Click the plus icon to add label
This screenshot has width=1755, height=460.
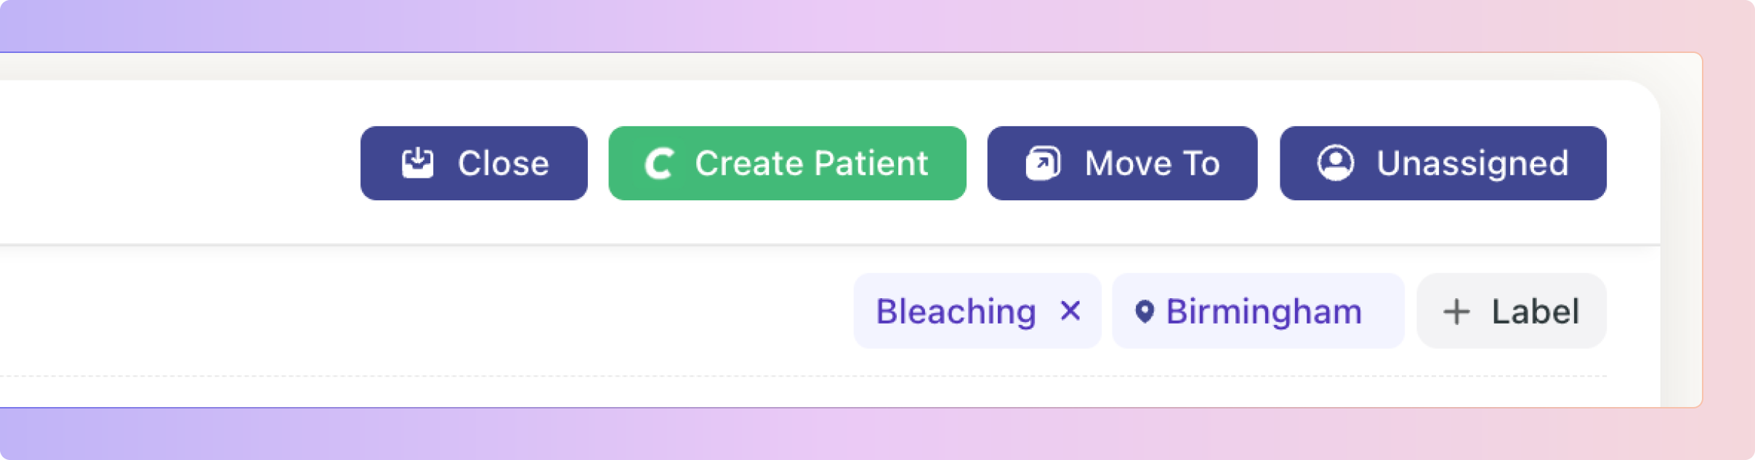tap(1456, 312)
